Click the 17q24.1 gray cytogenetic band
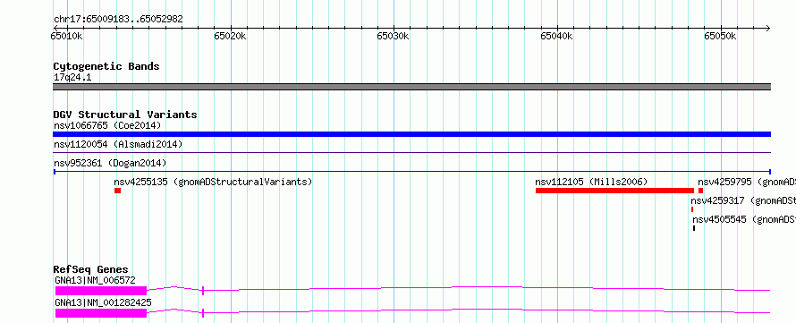This screenshot has width=796, height=323. pos(411,87)
